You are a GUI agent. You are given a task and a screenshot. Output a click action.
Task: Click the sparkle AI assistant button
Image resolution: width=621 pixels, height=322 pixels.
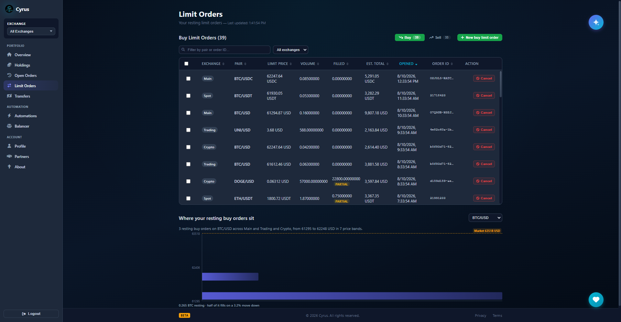596,22
